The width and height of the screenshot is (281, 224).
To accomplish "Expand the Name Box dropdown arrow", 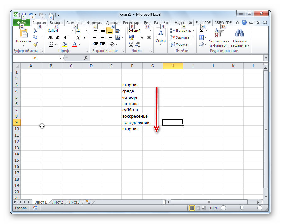I will [60, 58].
